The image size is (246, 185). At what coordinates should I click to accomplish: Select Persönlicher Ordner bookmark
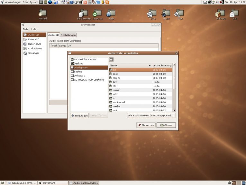[89, 59]
